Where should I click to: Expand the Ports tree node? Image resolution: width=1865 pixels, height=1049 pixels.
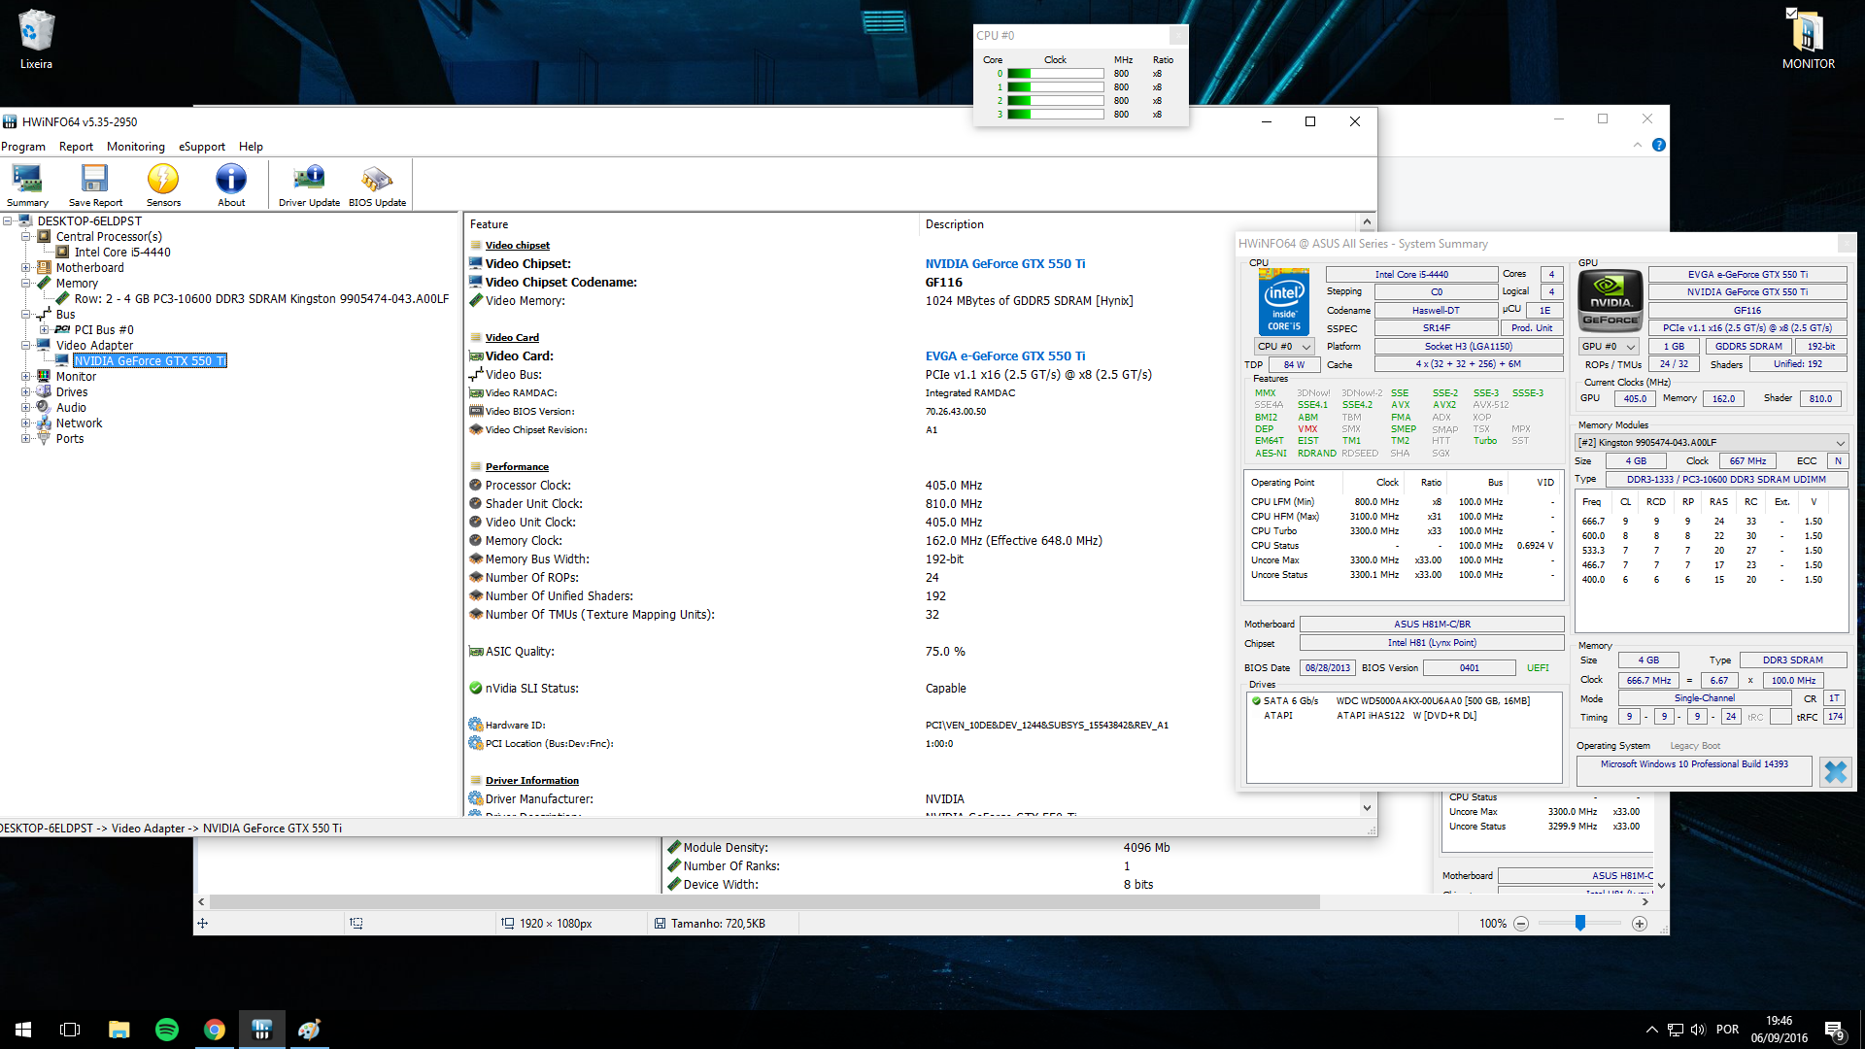[x=26, y=439]
